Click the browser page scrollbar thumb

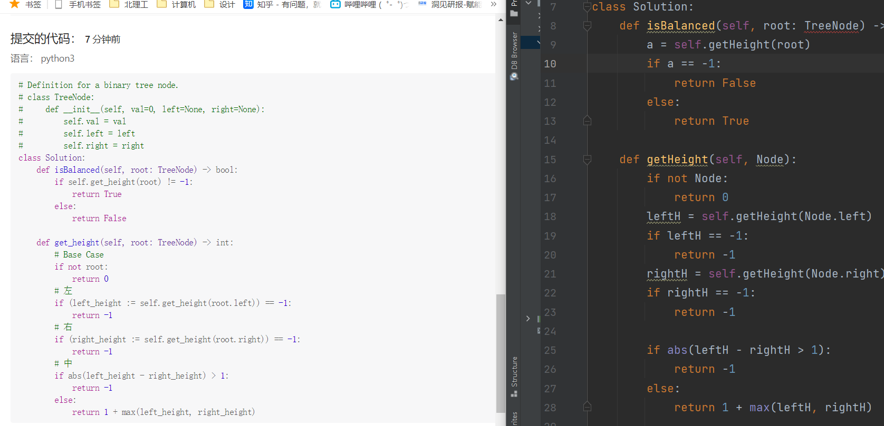pos(501,353)
